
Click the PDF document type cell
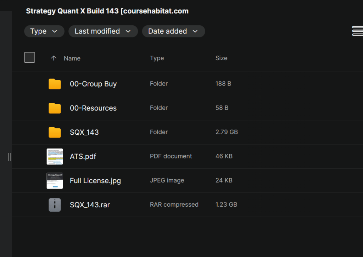pyautogui.click(x=171, y=156)
